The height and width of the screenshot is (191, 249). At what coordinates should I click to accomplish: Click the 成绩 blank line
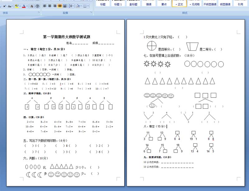pos(106,43)
